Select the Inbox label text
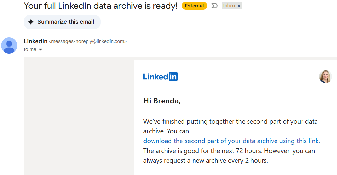 229,6
